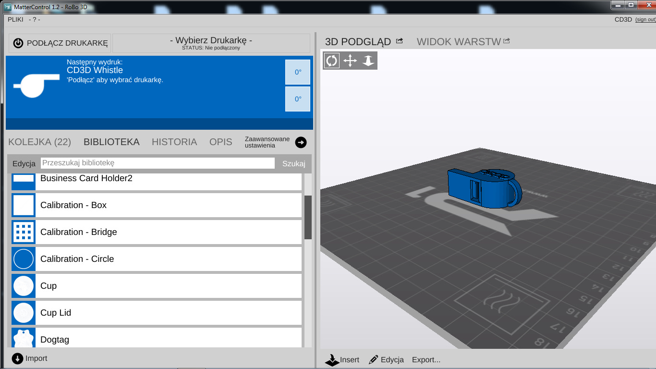The image size is (656, 369).
Task: Click the Export... button
Action: (426, 359)
